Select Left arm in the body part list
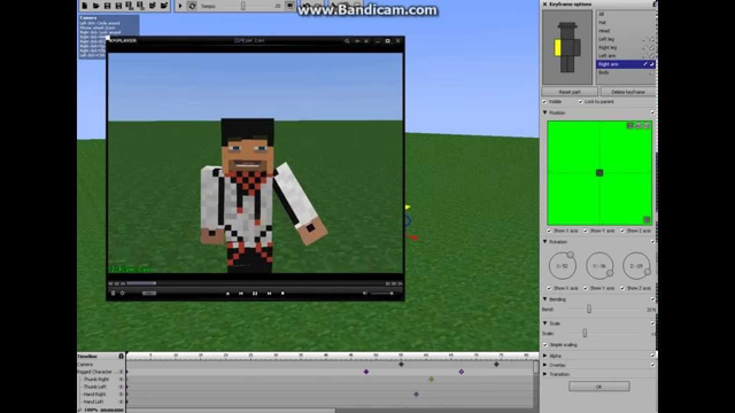735x413 pixels. tap(625, 56)
